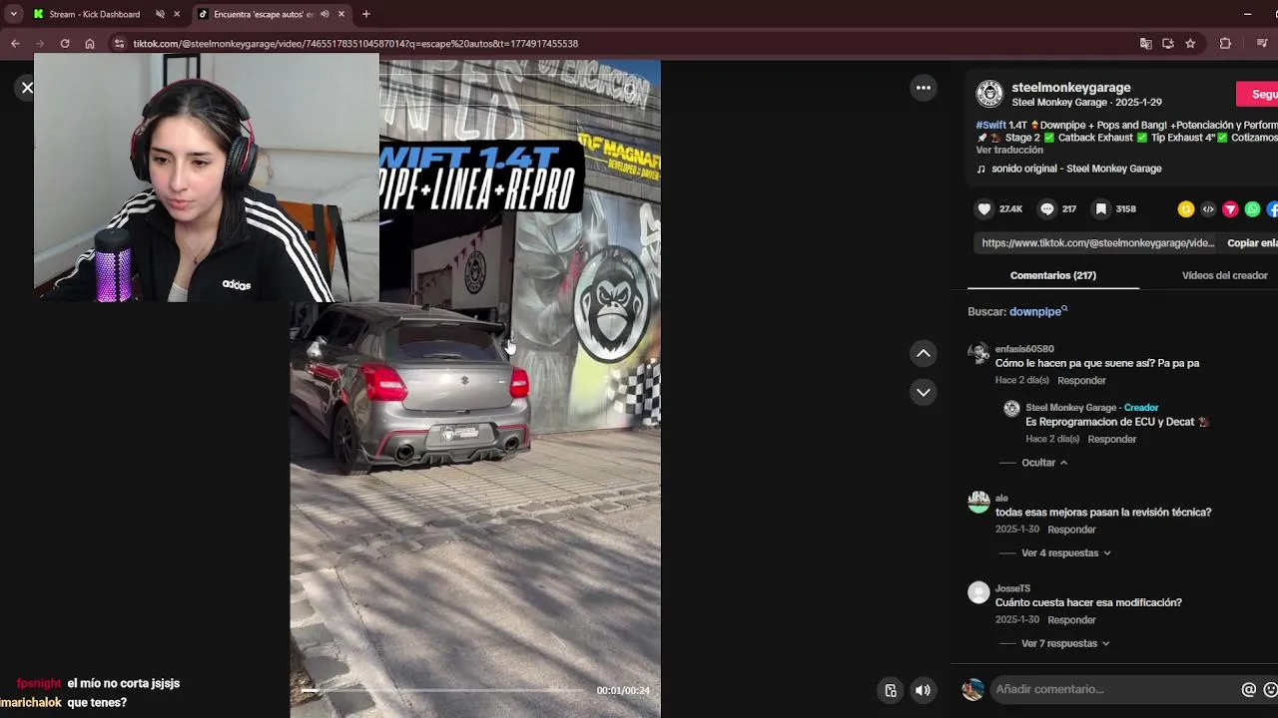
Task: Unmute the Kick Dashboard tab
Action: pyautogui.click(x=160, y=14)
